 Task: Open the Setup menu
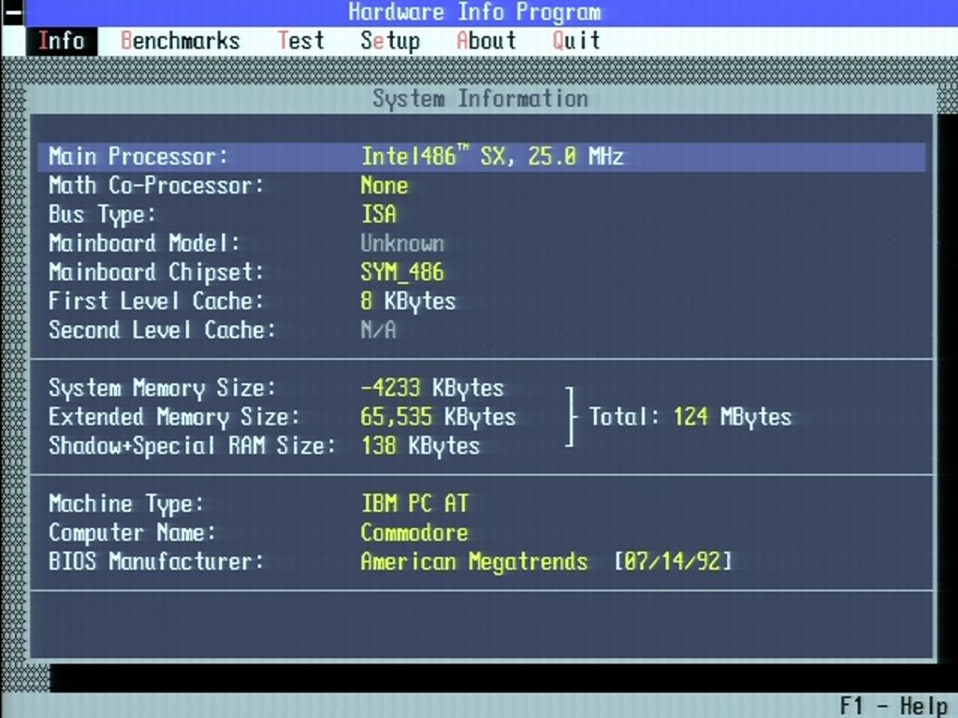click(x=390, y=41)
